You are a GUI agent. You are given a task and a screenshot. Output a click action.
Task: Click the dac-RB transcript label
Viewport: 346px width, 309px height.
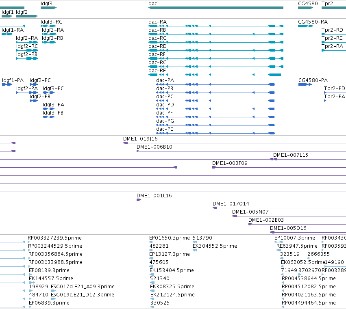[157, 30]
